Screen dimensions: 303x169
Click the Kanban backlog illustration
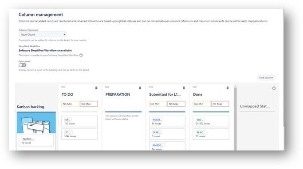click(36, 123)
